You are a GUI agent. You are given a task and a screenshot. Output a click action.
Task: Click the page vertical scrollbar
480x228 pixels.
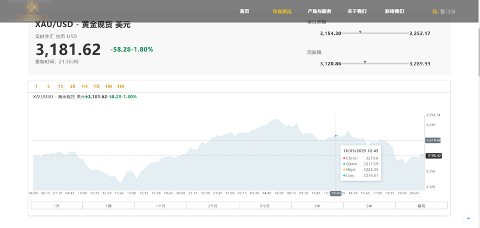point(478,52)
